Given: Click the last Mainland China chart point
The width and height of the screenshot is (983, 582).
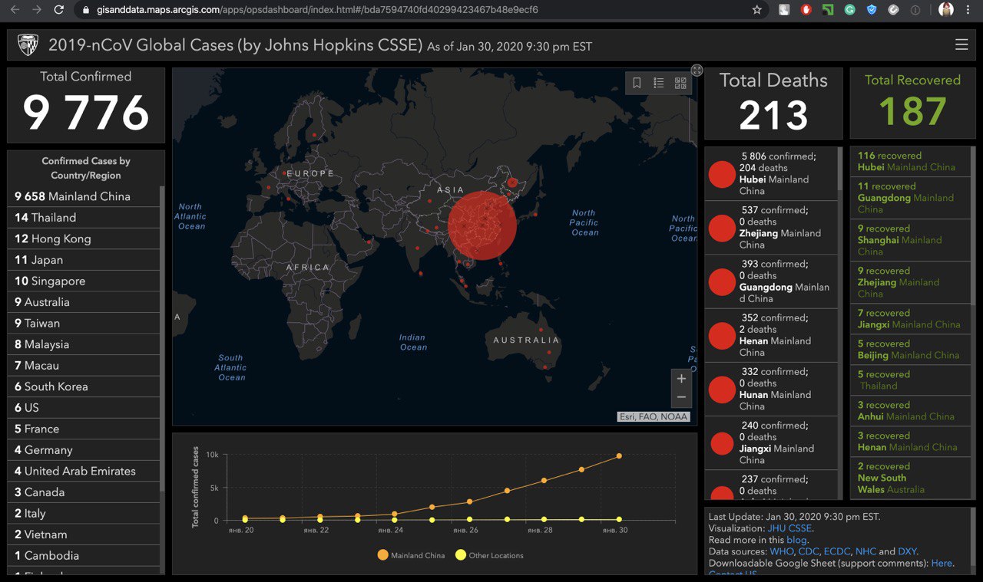Looking at the screenshot, I should [619, 455].
